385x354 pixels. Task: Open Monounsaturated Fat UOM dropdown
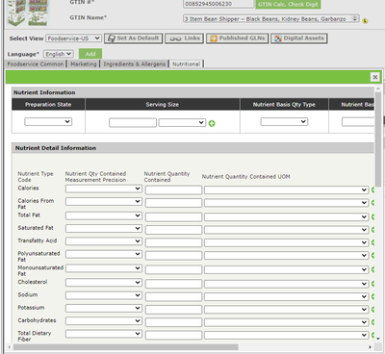tap(286, 269)
